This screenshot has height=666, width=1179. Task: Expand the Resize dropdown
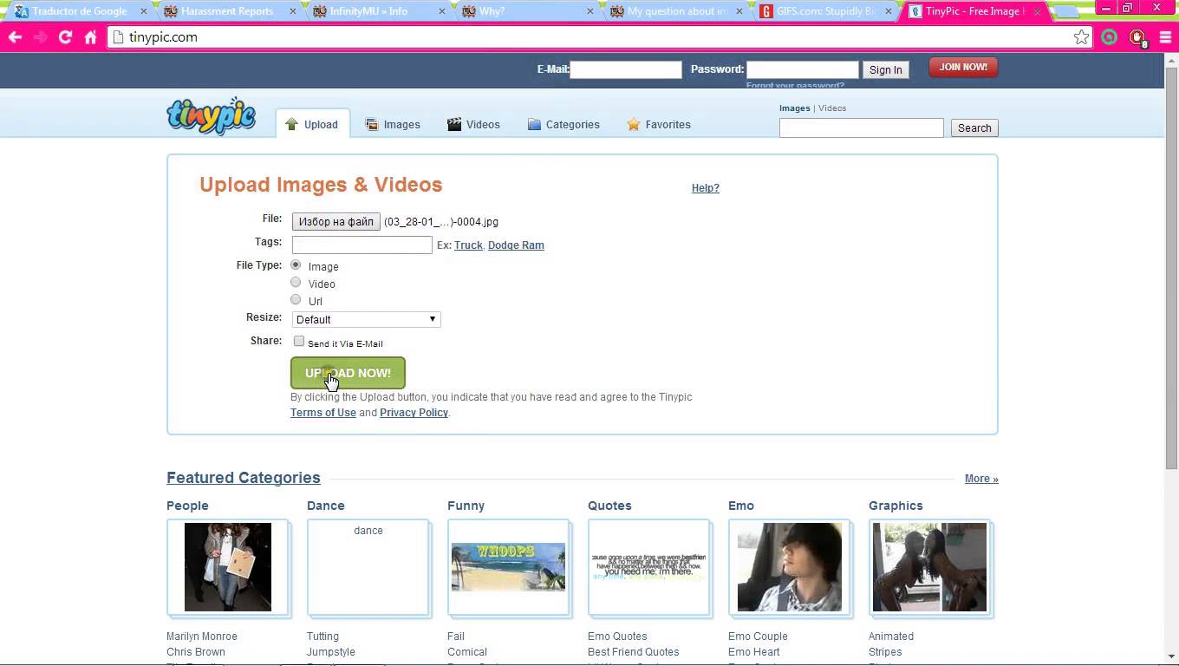click(x=366, y=319)
